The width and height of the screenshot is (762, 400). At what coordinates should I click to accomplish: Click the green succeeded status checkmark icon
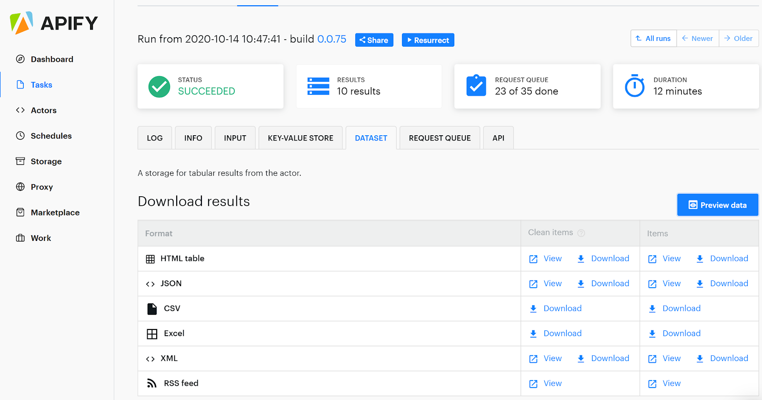[159, 87]
